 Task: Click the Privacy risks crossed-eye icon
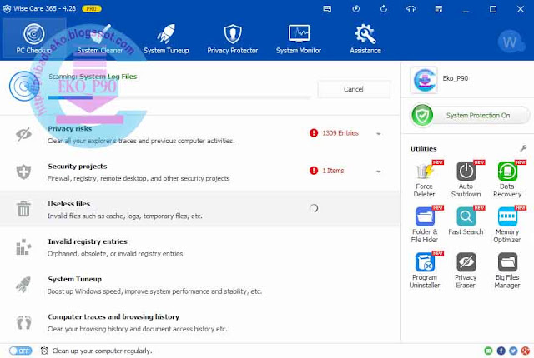[23, 134]
